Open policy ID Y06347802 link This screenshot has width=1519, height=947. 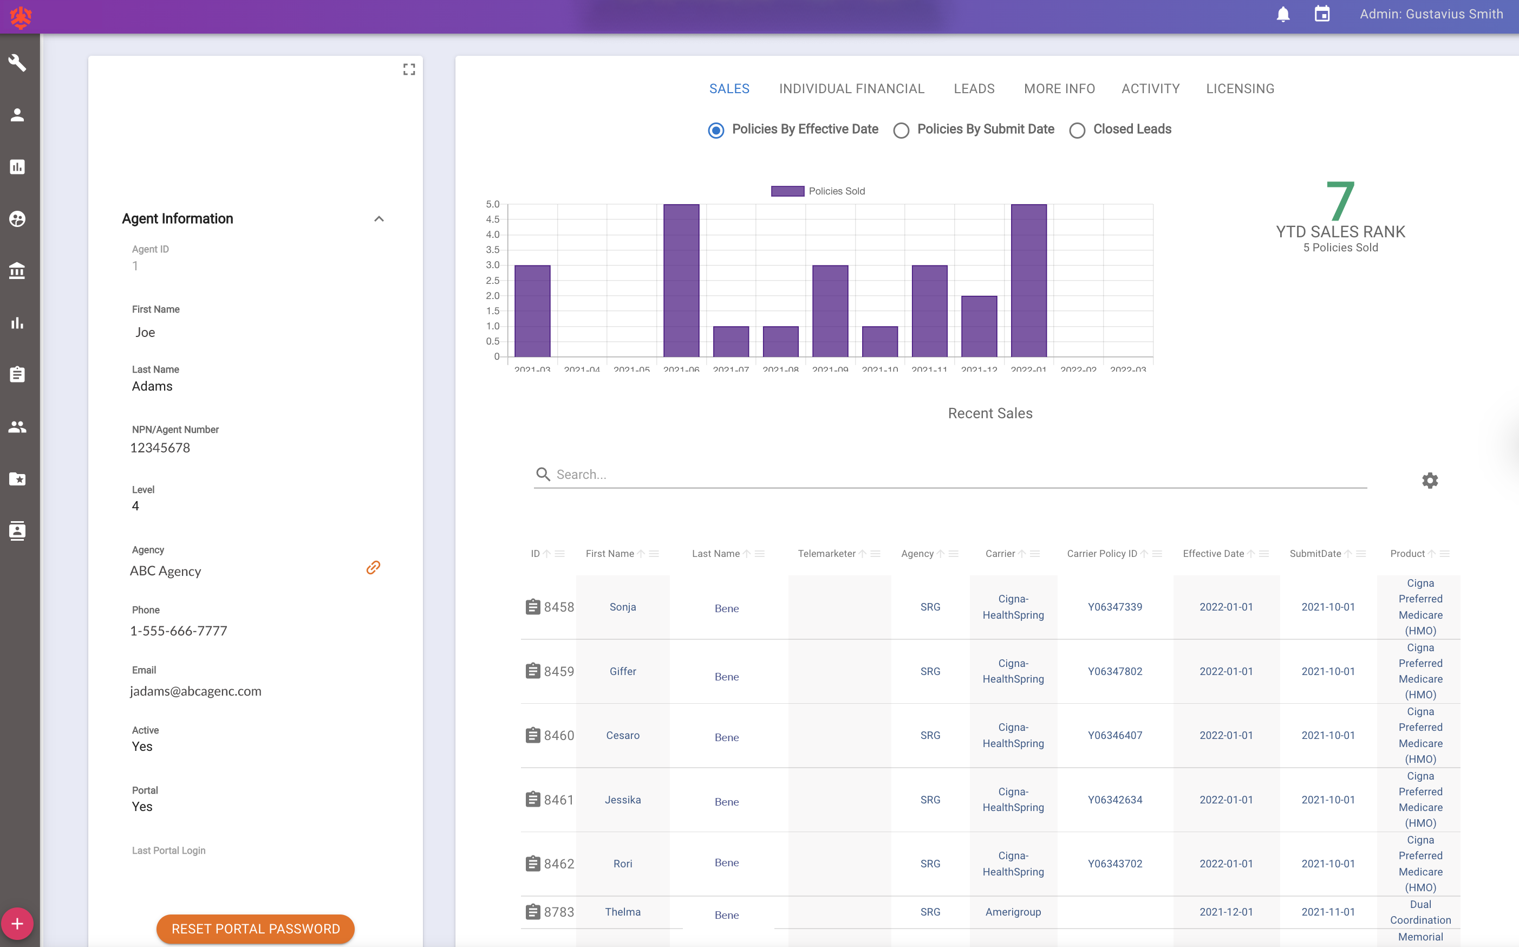pos(1114,671)
